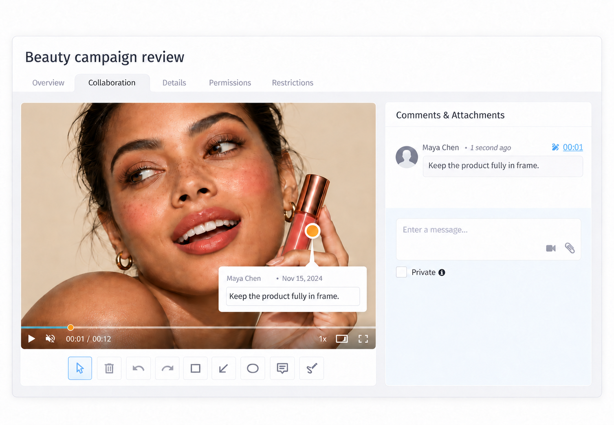View the Restrictions tab
The width and height of the screenshot is (614, 425).
(x=293, y=83)
